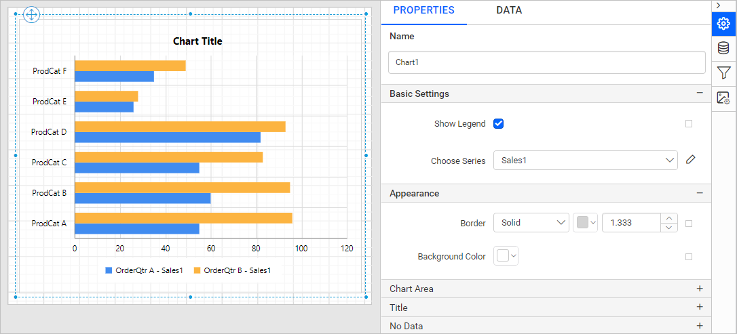Collapse the side panel with arrow icon

click(719, 5)
